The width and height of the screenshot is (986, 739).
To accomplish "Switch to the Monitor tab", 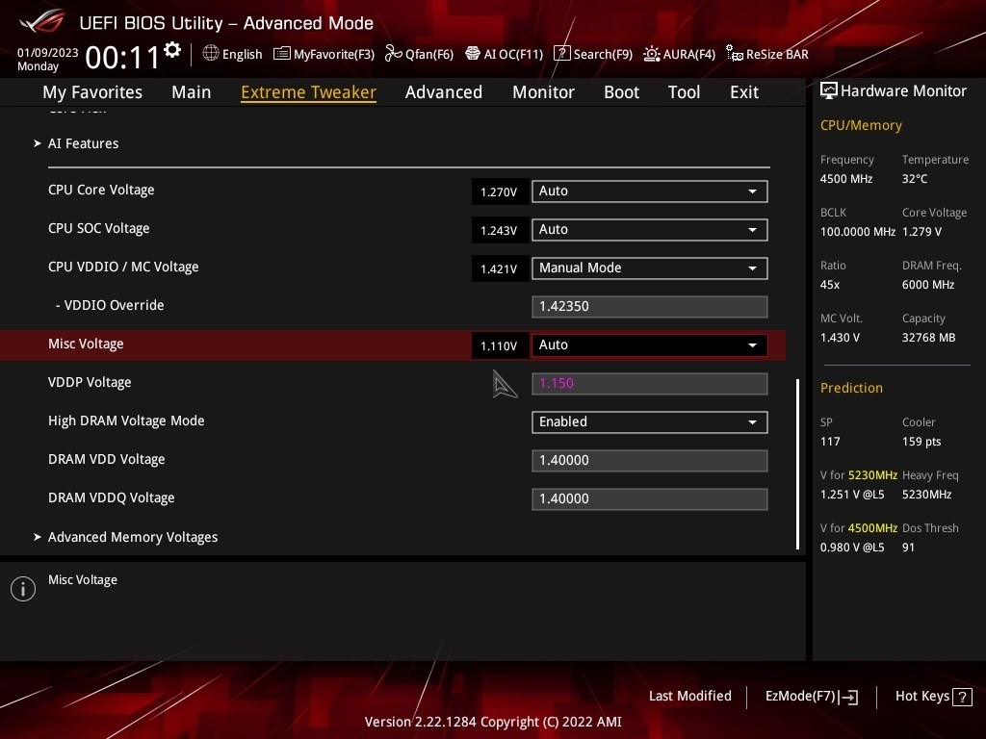I will [x=543, y=92].
